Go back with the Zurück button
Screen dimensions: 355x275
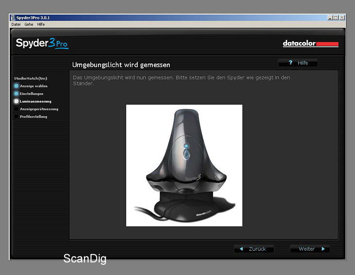click(254, 249)
